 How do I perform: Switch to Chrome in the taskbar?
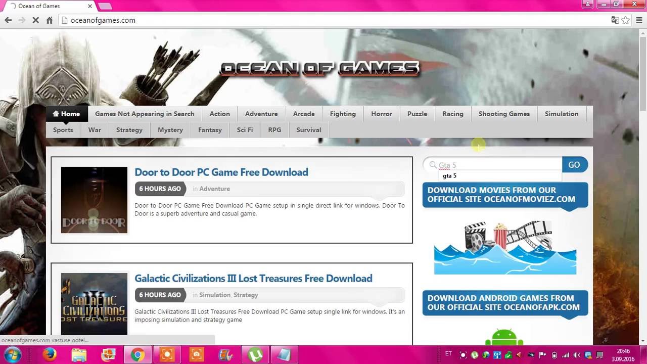[137, 355]
